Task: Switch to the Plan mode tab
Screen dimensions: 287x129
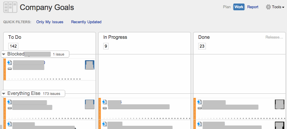Action: pos(227,7)
